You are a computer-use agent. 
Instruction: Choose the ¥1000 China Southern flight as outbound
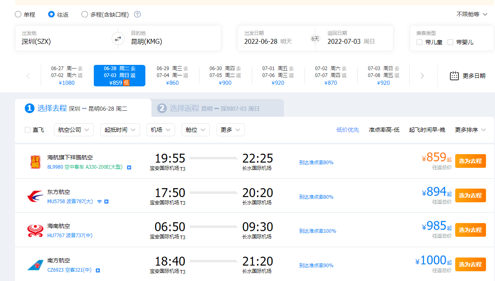tap(470, 264)
